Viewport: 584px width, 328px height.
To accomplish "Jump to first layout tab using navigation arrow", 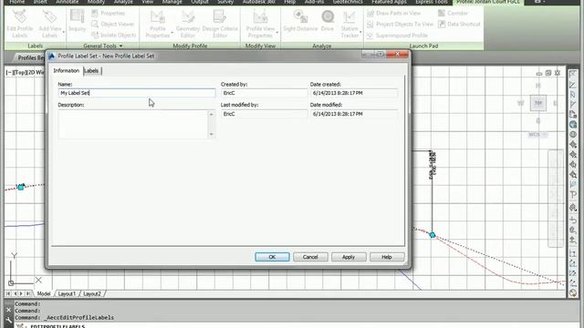I will click(x=8, y=293).
